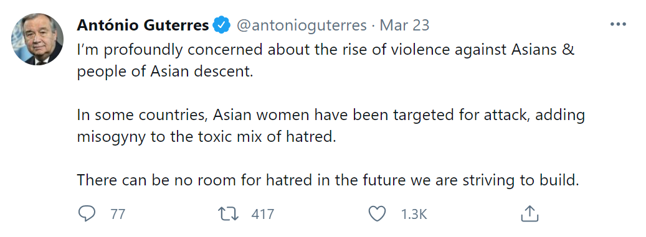Open the Mar 23 timestamp link

point(404,26)
